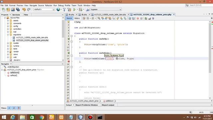Switch to the Services tab

click(16, 15)
